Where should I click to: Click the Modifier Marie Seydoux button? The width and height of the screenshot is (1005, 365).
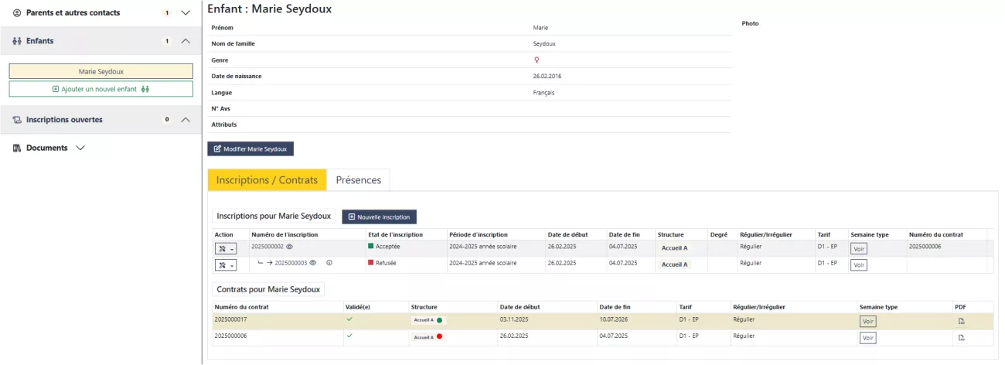click(x=250, y=148)
